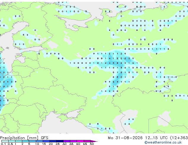
Task: Click the 35–40 mm violet legend swatch
Action: (74, 141)
